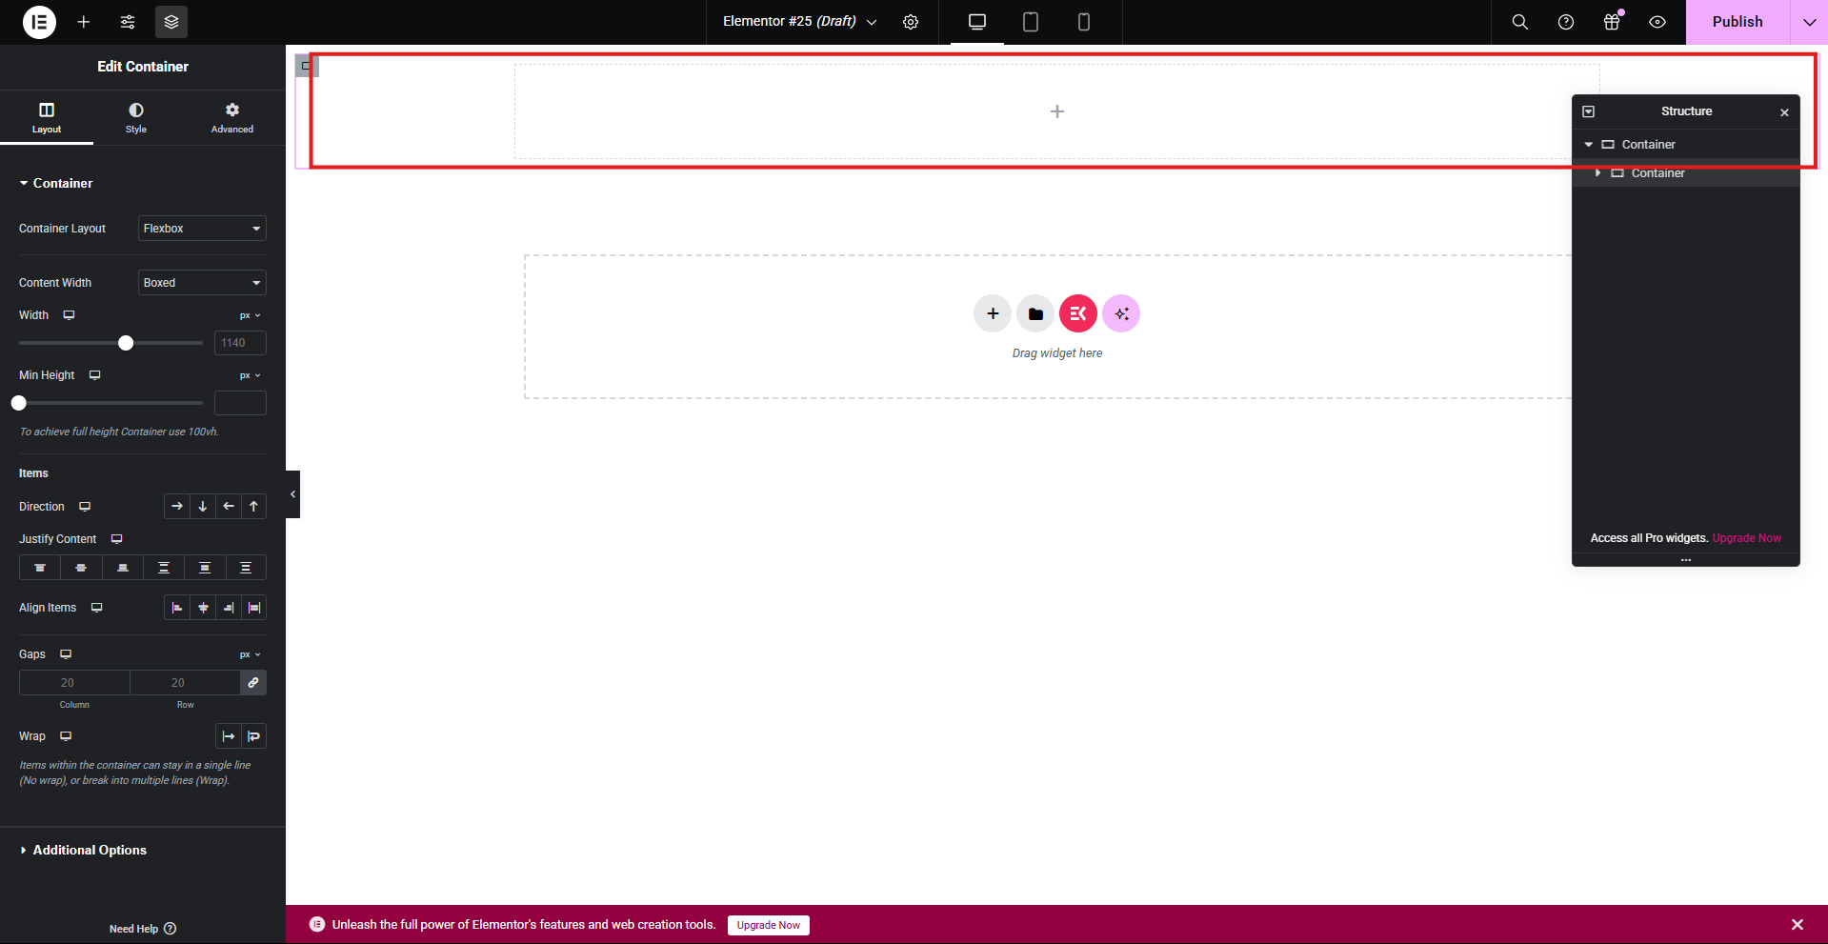1828x944 pixels.
Task: Open the Content Width dropdown
Action: point(201,282)
